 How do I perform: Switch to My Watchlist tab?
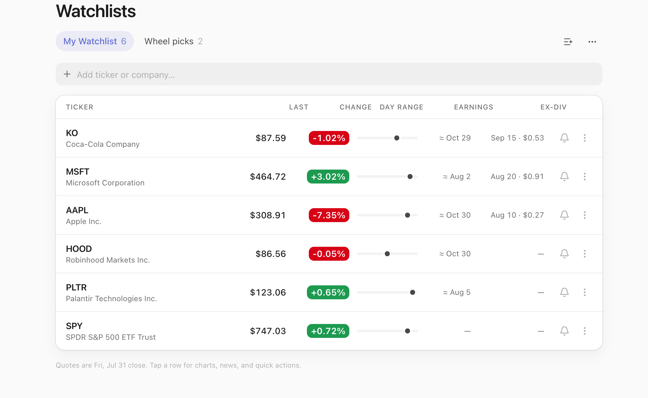95,41
